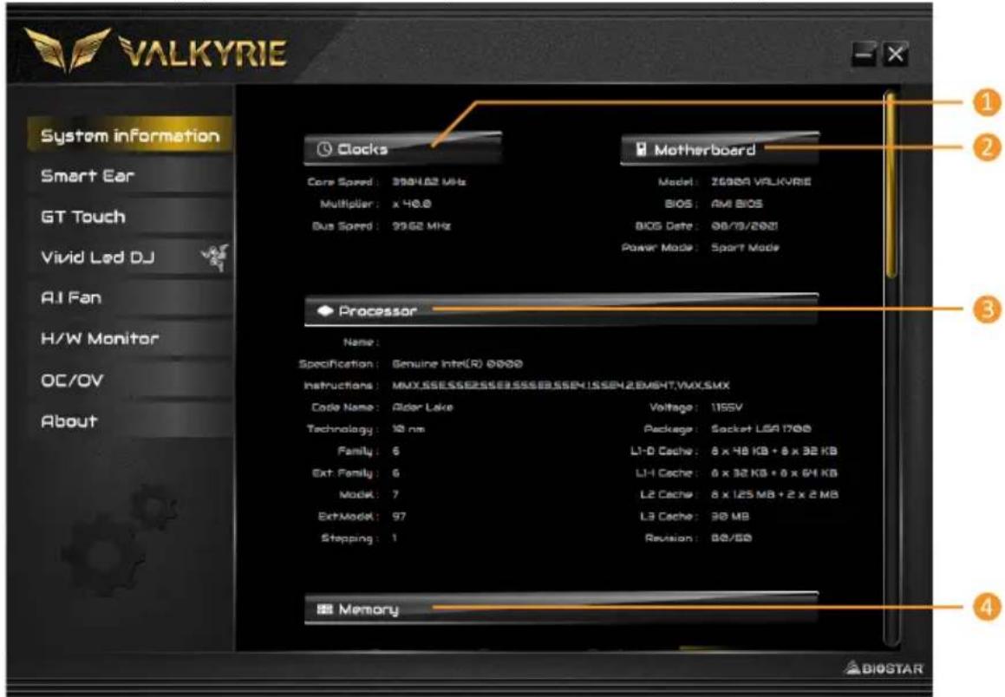
Task: Open the A.I Fan section
Action: click(129, 298)
